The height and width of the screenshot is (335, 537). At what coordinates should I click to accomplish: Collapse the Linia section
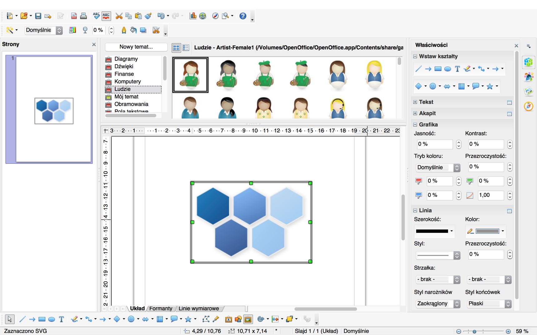pyautogui.click(x=415, y=211)
